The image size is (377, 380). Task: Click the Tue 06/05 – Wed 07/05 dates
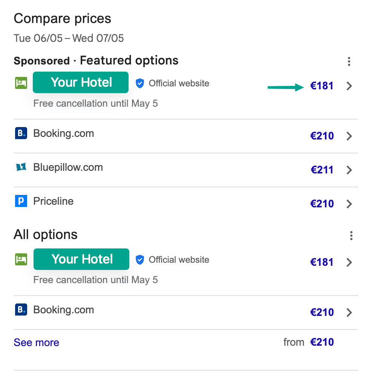(69, 38)
